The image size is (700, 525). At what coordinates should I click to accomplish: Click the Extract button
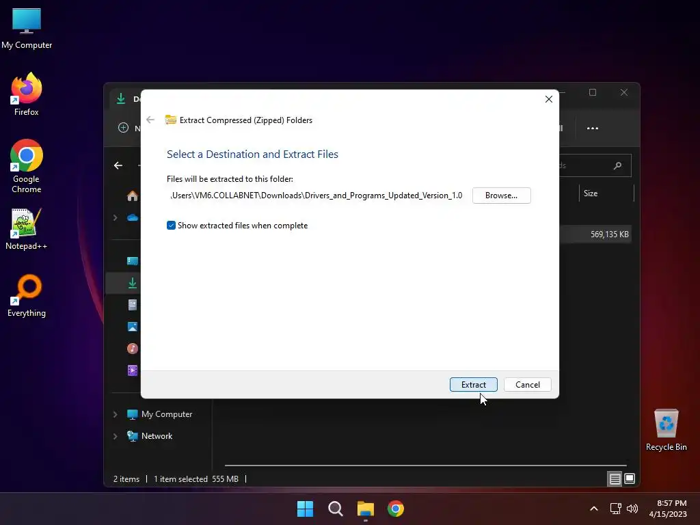[x=473, y=384]
